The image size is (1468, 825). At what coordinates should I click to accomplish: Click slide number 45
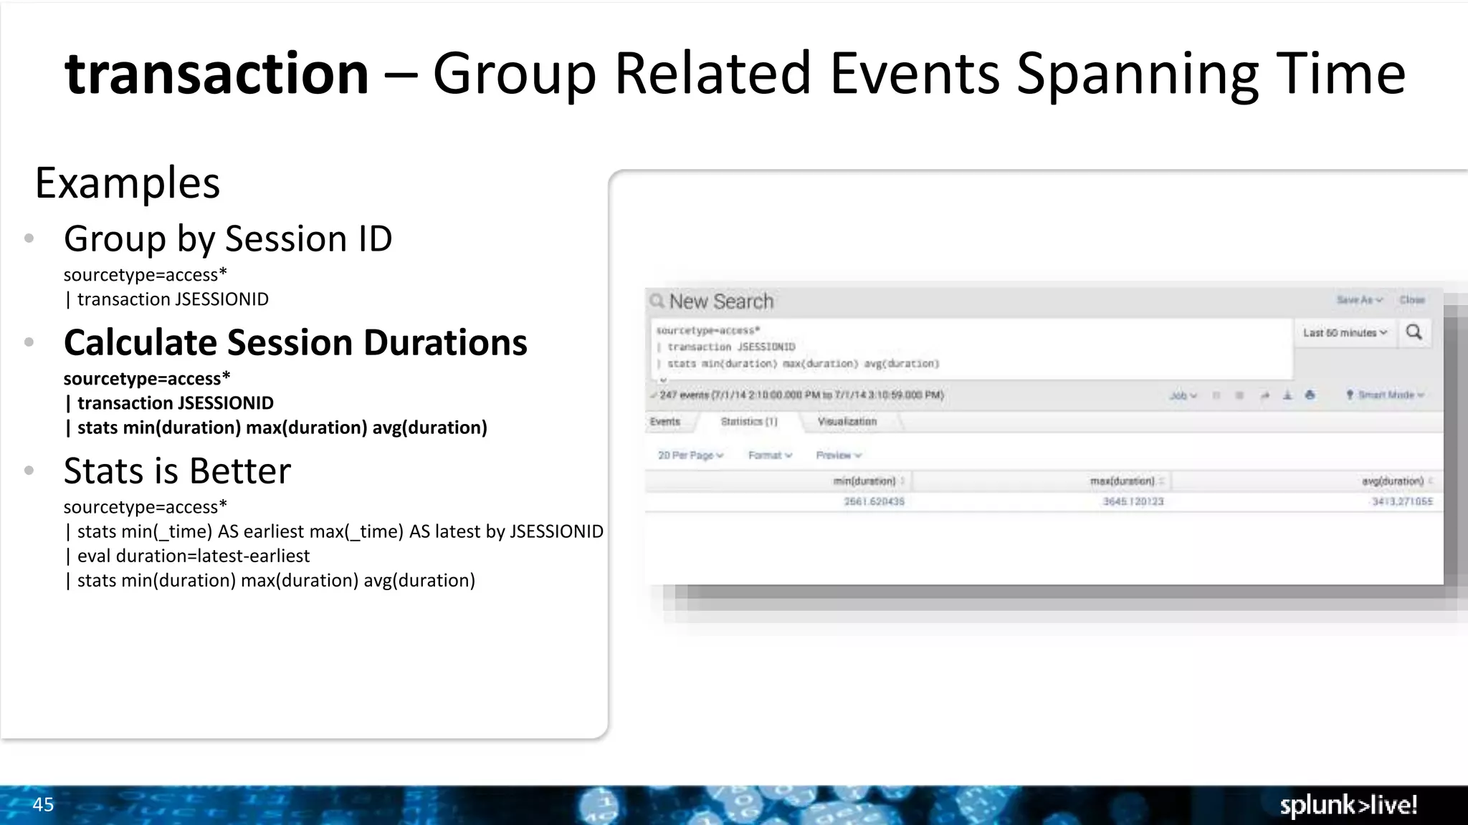coord(43,805)
